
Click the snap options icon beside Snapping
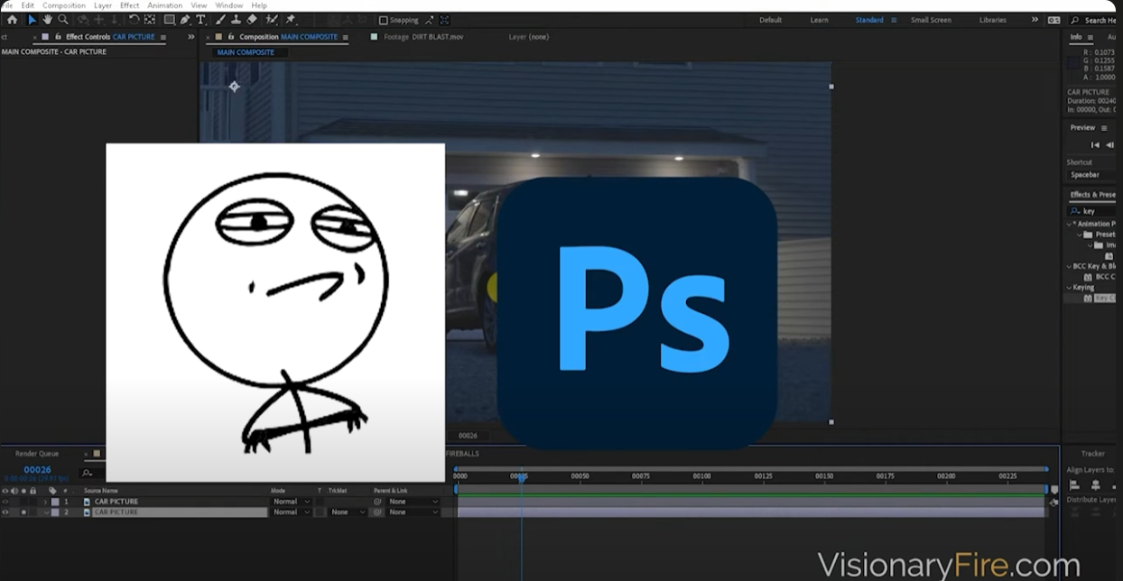pos(429,20)
